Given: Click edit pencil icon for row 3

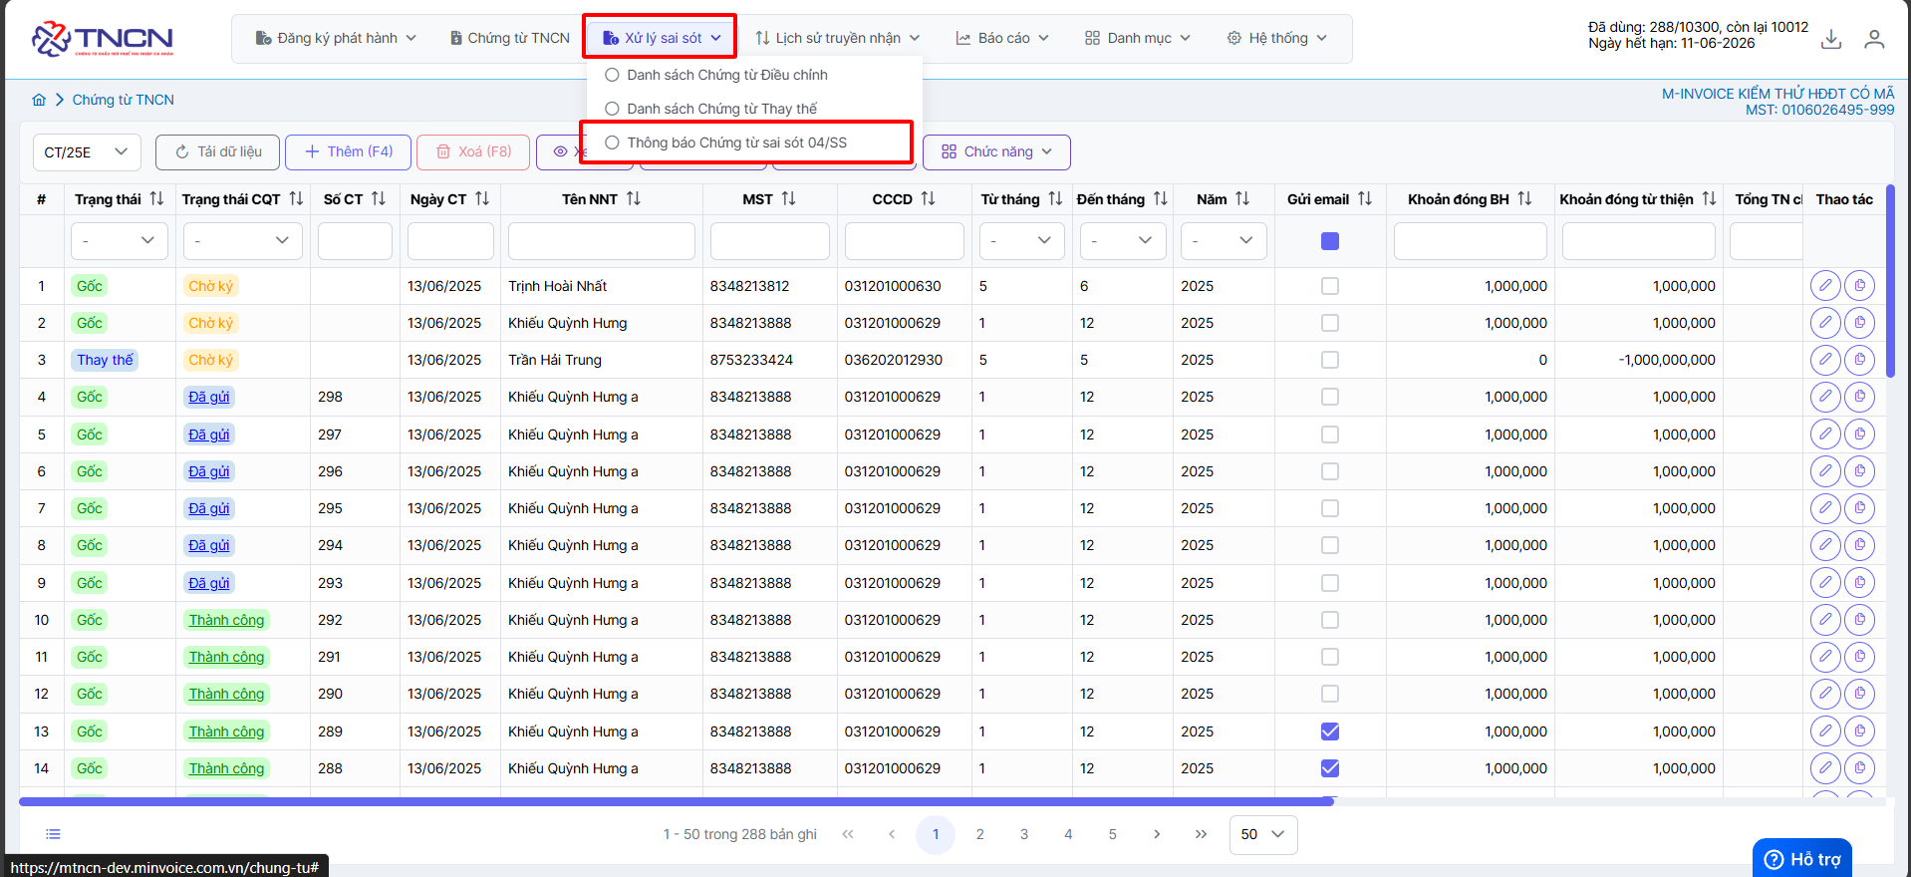Looking at the screenshot, I should [x=1825, y=360].
